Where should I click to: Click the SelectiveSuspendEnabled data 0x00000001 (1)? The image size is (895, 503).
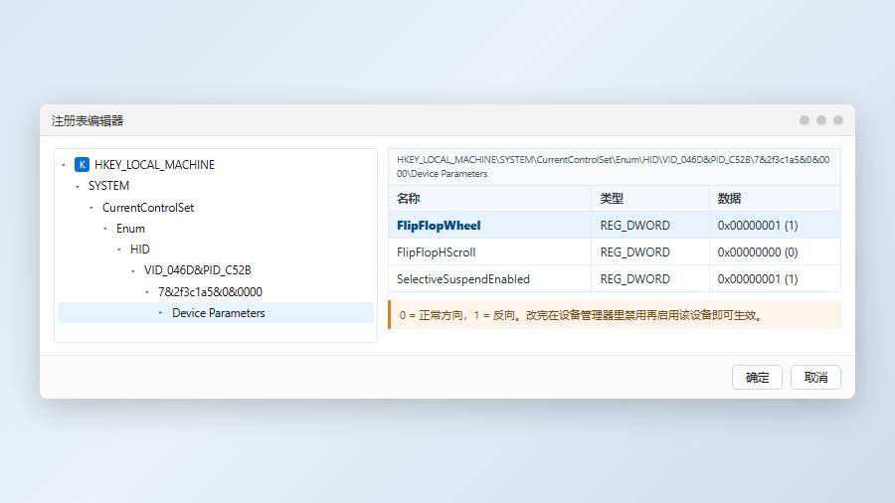[758, 279]
